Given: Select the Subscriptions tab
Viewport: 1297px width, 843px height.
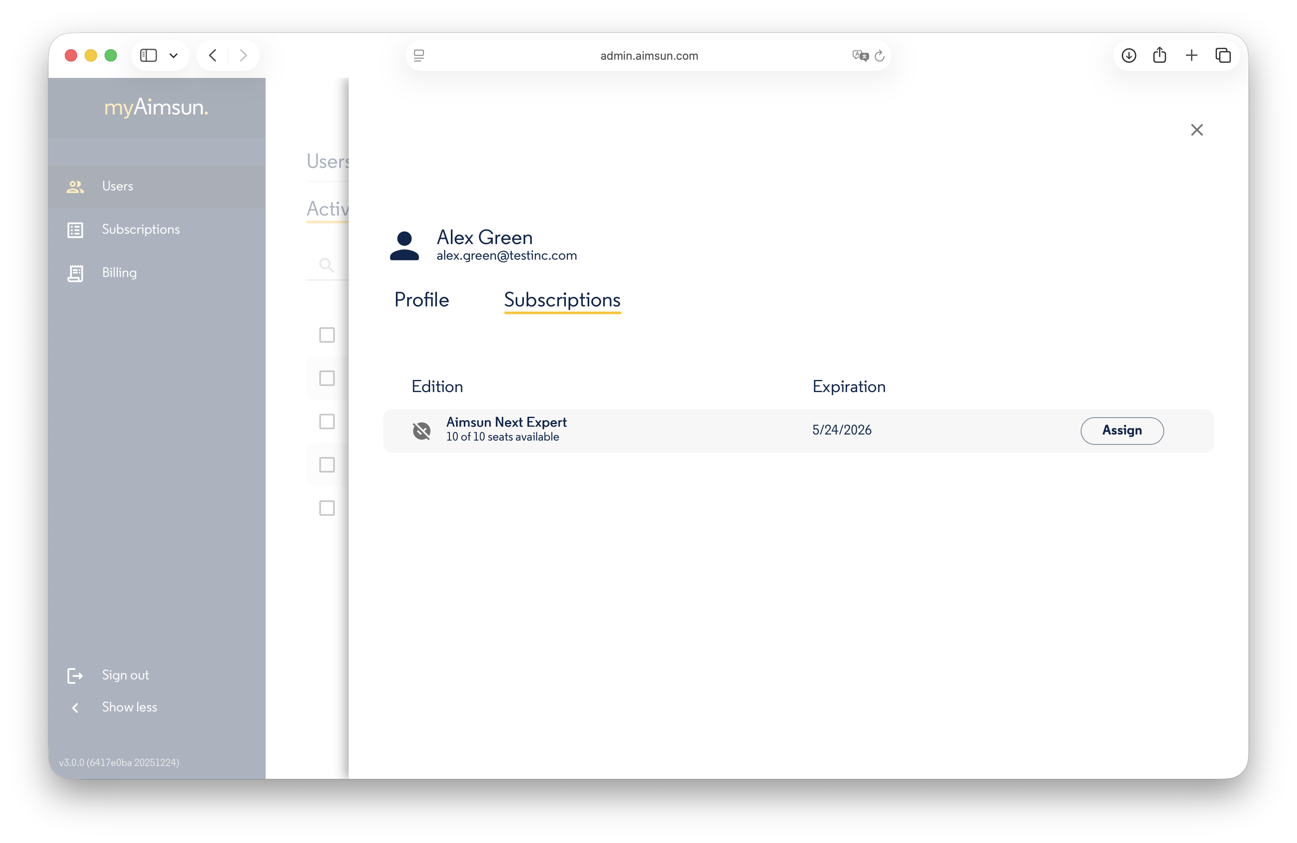Looking at the screenshot, I should pyautogui.click(x=562, y=300).
